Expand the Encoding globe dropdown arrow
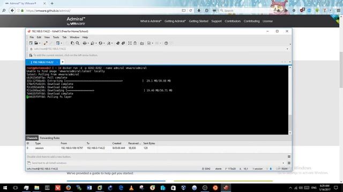Viewport: 343px width, 192px height. pyautogui.click(x=104, y=43)
